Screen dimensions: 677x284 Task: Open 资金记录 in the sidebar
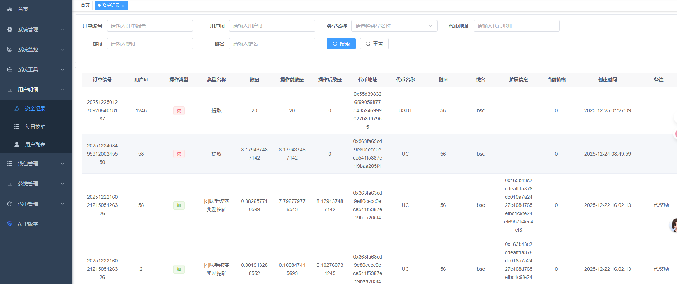[35, 109]
